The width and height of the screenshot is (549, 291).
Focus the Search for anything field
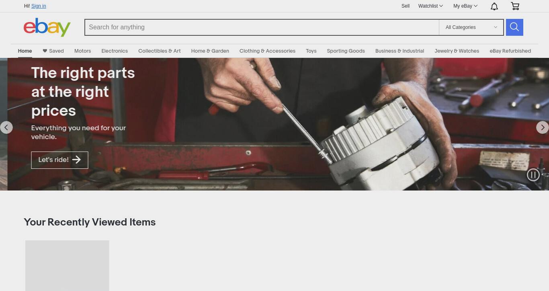click(x=262, y=27)
